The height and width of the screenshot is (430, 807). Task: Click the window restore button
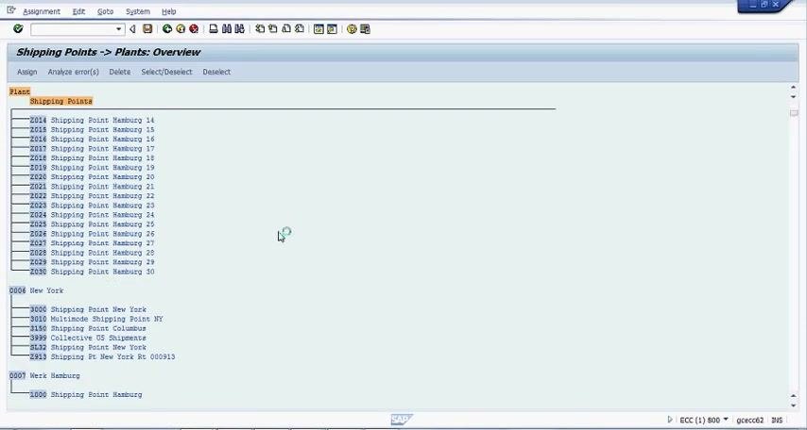point(764,4)
